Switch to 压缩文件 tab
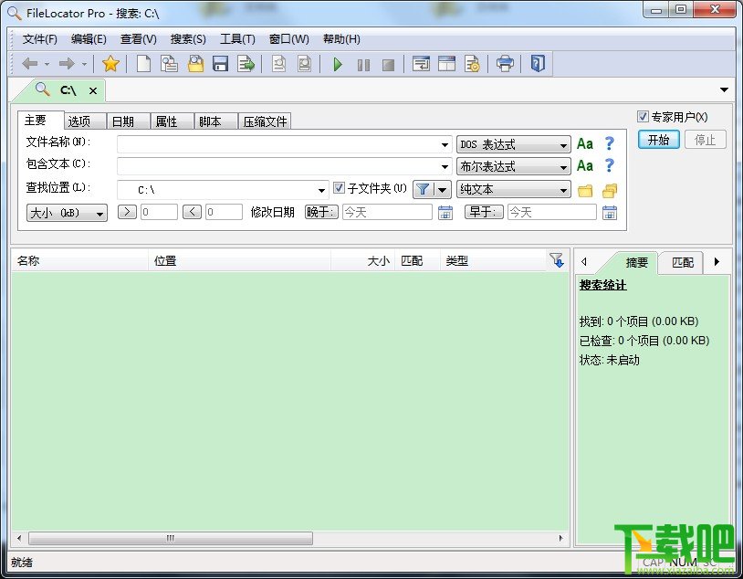This screenshot has height=579, width=743. coord(265,121)
